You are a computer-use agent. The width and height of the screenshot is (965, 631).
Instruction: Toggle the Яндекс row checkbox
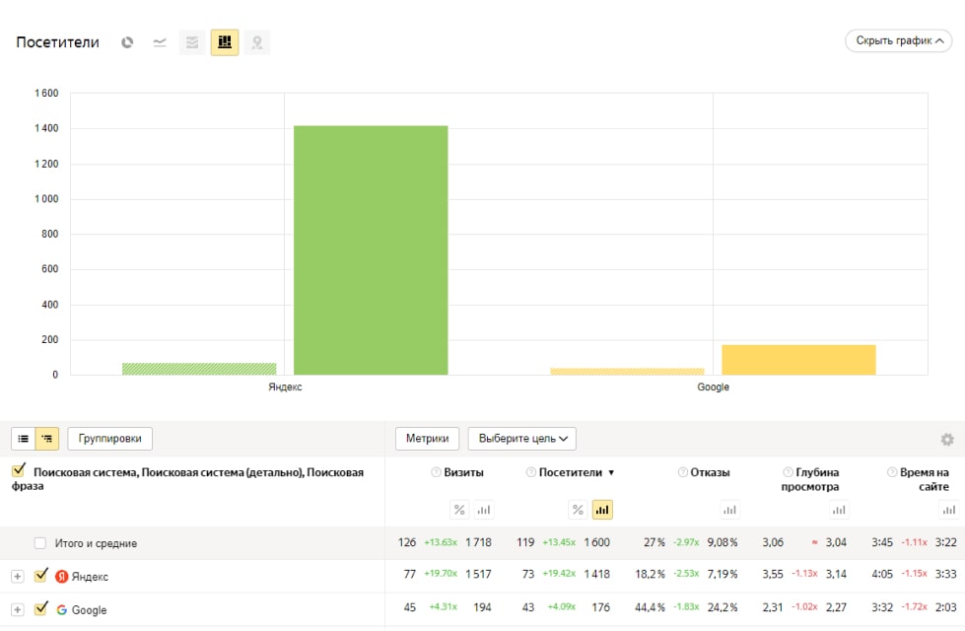point(40,576)
